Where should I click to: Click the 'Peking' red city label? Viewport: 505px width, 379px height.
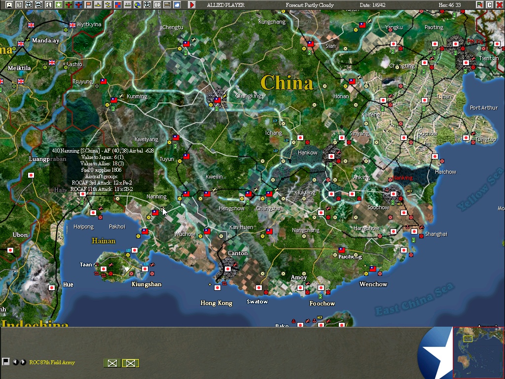[475, 41]
